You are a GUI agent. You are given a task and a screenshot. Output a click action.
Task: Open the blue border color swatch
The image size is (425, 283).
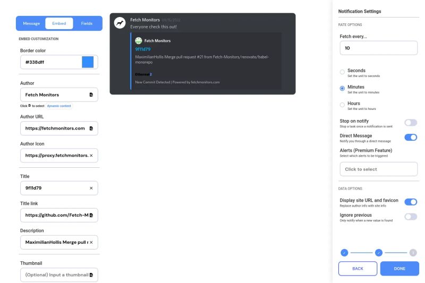[x=88, y=62]
